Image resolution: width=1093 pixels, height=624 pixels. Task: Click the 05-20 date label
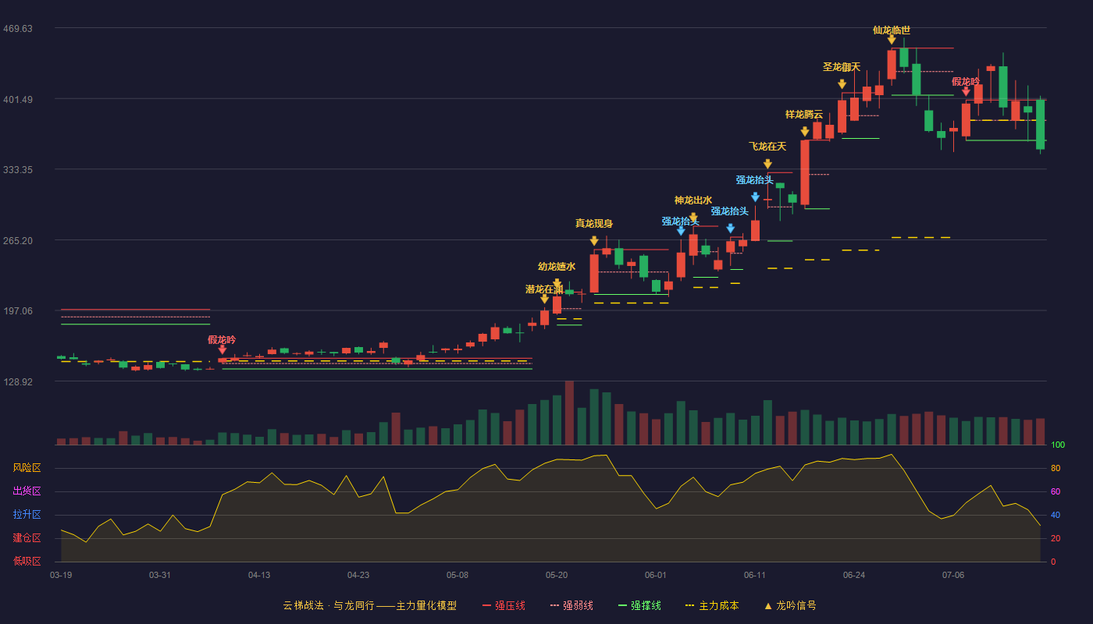tap(557, 575)
